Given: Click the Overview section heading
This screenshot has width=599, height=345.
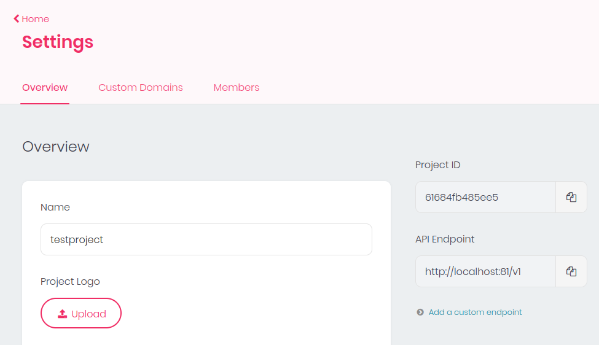Looking at the screenshot, I should click(56, 147).
